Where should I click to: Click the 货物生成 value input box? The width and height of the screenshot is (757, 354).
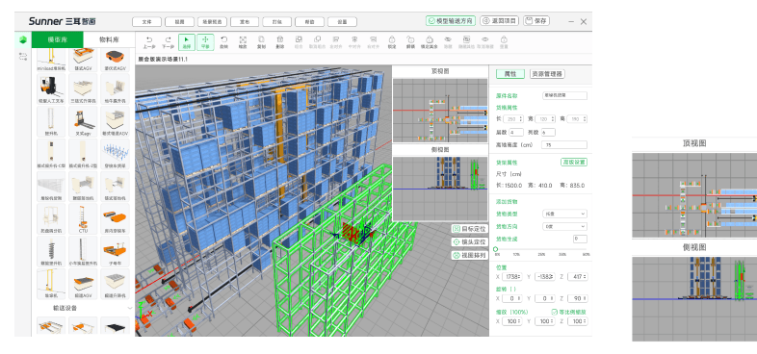580,240
